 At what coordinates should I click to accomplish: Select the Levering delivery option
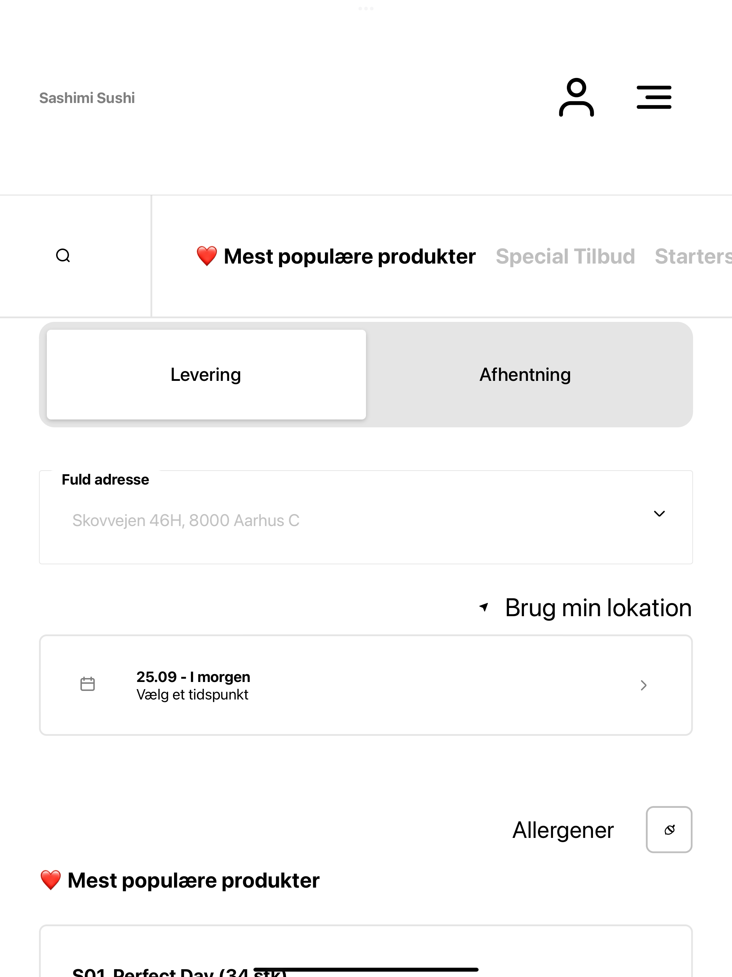point(206,374)
